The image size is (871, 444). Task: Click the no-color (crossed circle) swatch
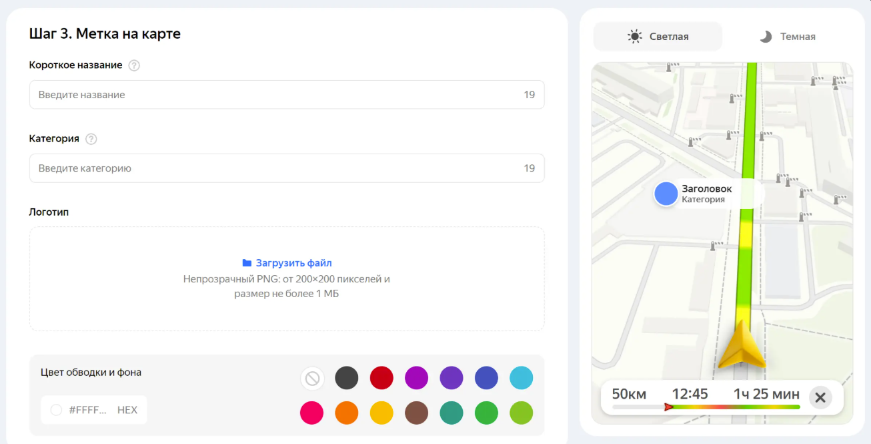coord(311,379)
